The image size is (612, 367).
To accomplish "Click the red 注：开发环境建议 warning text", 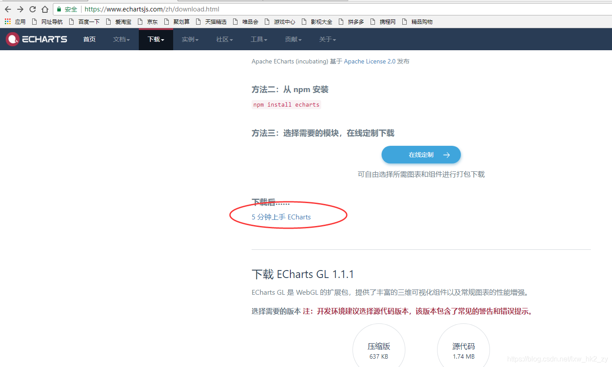I will [x=419, y=311].
